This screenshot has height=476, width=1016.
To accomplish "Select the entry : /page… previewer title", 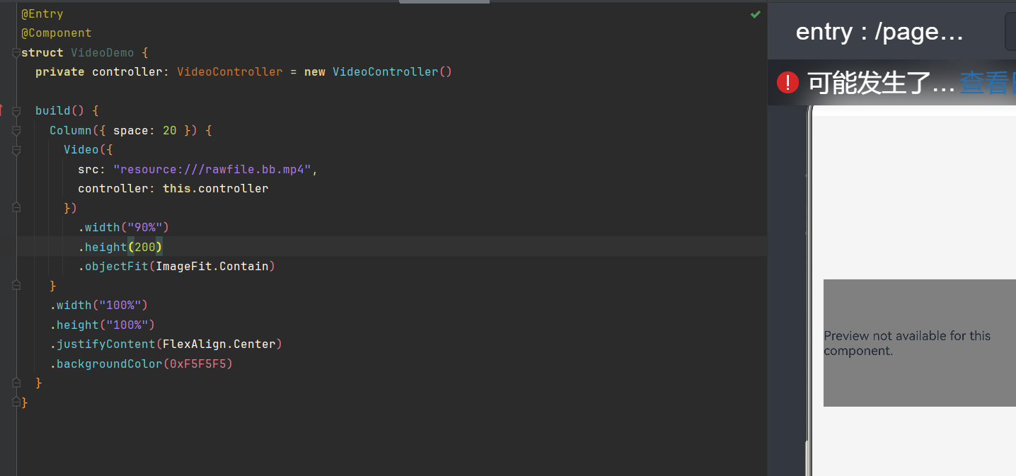I will pos(879,32).
